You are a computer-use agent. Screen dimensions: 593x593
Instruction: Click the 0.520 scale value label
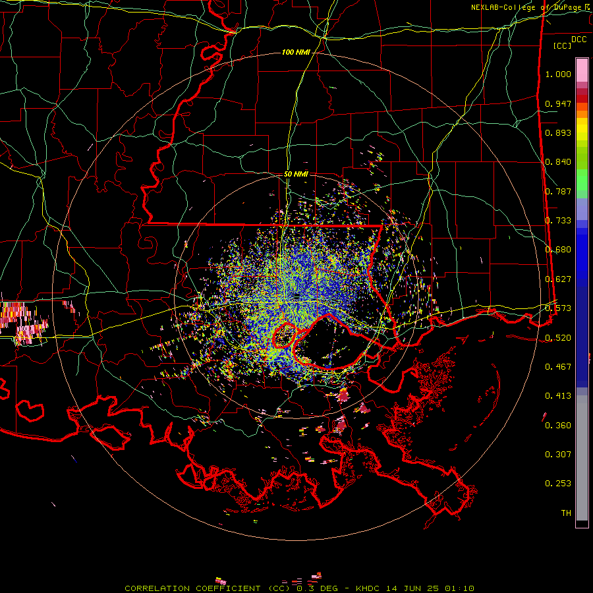coord(558,338)
